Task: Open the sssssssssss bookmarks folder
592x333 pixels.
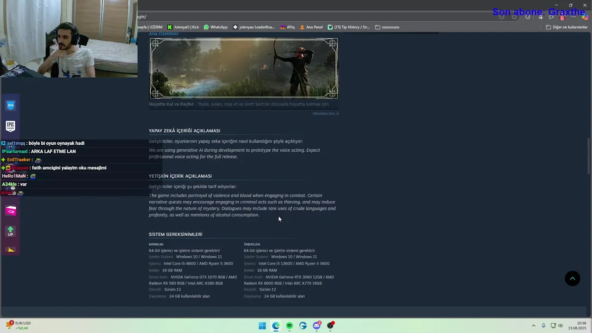Action: 387,27
